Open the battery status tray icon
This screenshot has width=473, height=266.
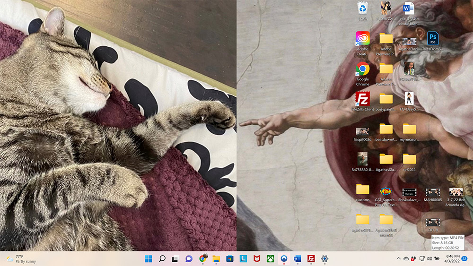point(437,258)
